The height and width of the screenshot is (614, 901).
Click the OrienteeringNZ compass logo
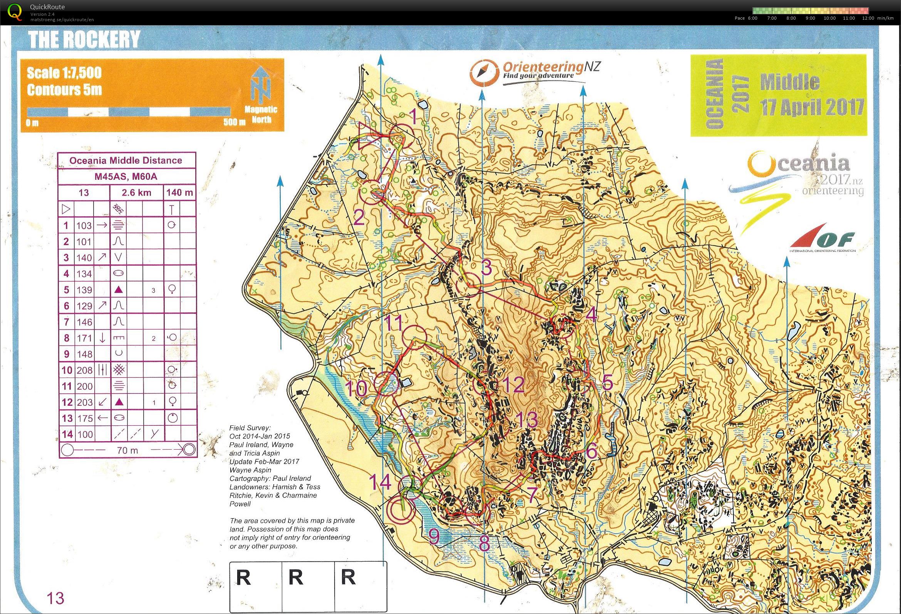coord(484,72)
